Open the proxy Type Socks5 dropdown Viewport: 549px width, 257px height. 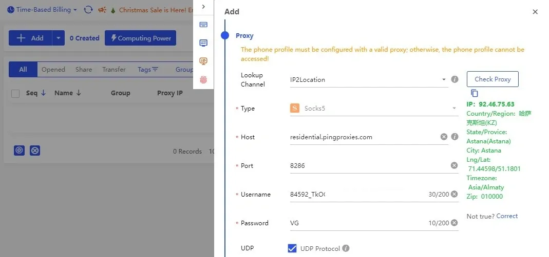374,108
